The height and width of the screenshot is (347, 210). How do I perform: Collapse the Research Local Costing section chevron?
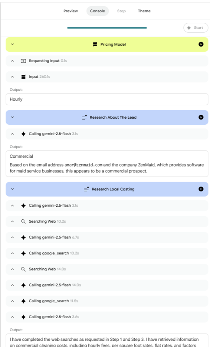[x=12, y=189]
